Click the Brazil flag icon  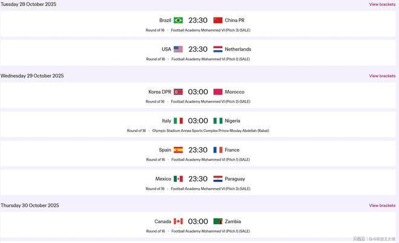point(178,20)
